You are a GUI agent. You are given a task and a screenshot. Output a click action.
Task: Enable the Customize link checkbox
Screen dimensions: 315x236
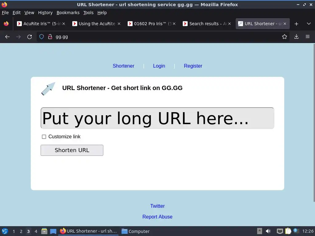pyautogui.click(x=44, y=137)
